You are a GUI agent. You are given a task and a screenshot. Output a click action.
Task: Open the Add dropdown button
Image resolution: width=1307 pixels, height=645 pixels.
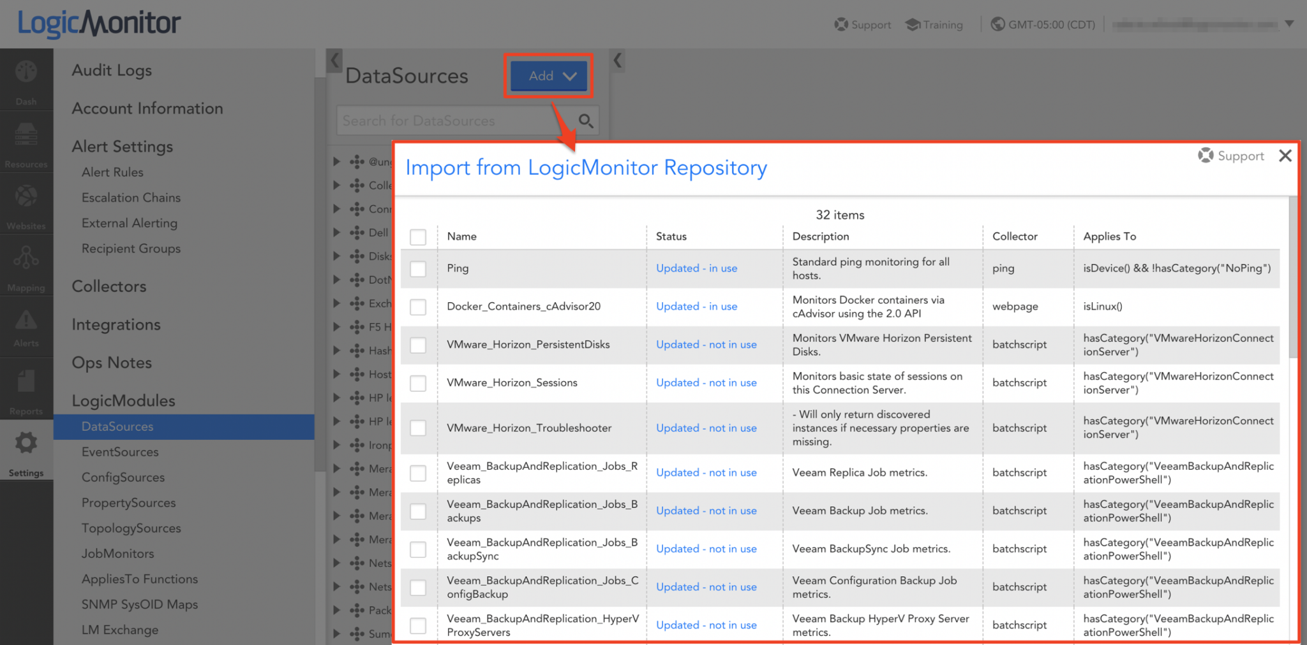tap(549, 76)
